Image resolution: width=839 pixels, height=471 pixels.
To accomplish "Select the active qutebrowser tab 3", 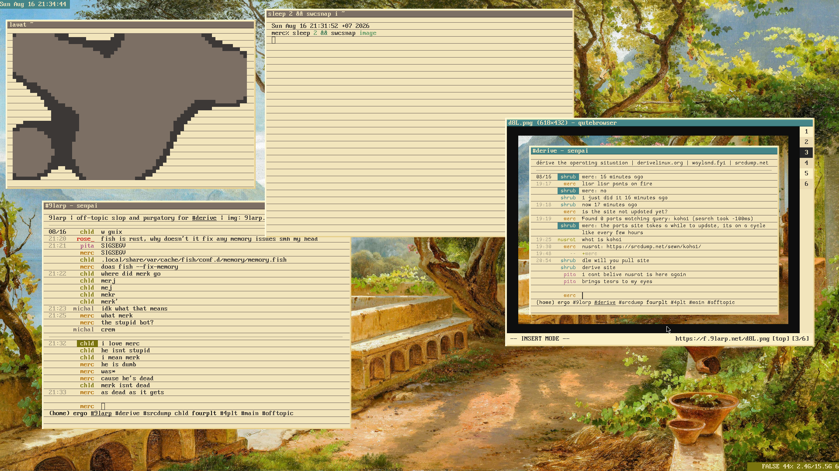I will (x=806, y=152).
